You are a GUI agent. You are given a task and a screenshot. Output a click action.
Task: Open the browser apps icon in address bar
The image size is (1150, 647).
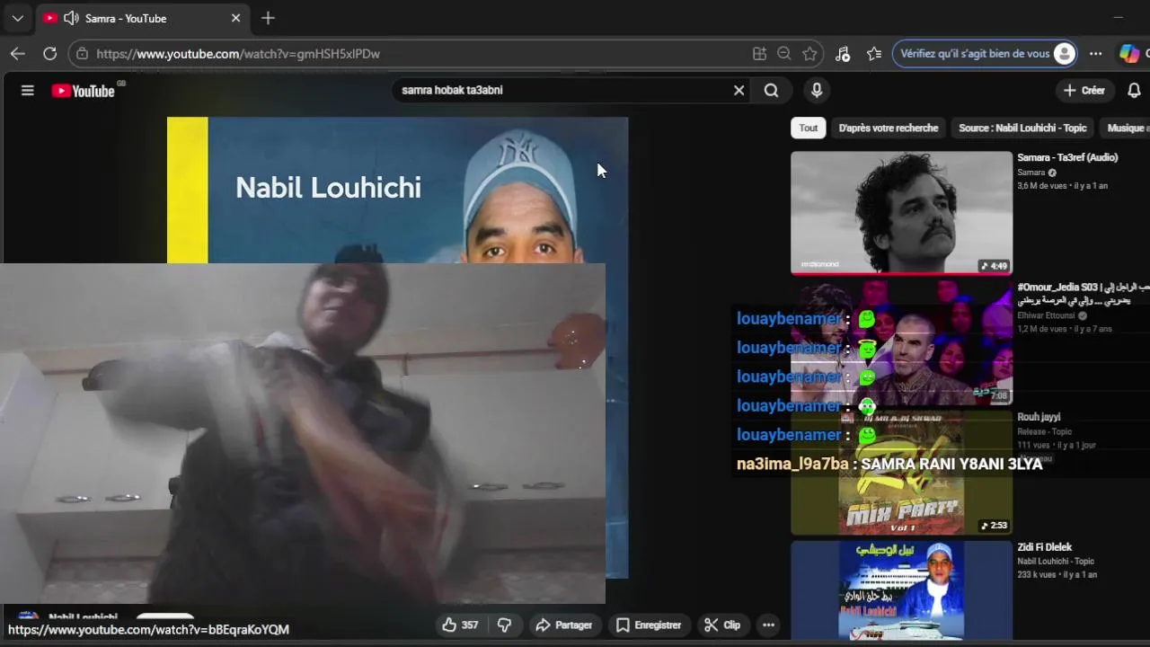[759, 54]
